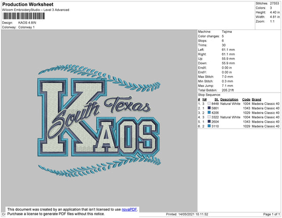Screen dimensions: 282x218
Task: Click 'Max Stitch:' value 7.0 mm
Action: tap(227, 77)
